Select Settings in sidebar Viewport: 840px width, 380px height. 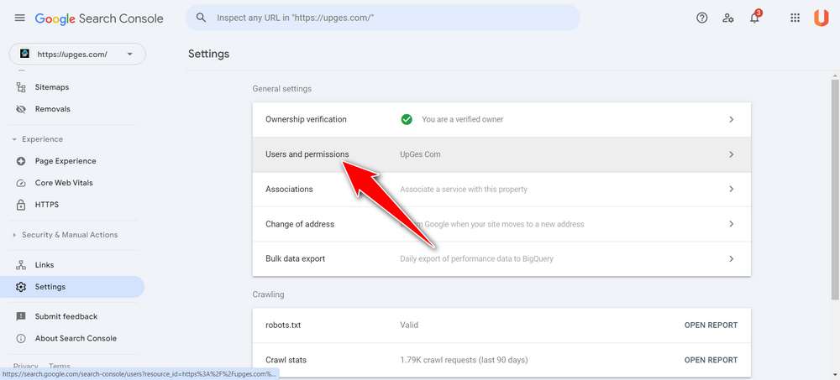point(72,287)
